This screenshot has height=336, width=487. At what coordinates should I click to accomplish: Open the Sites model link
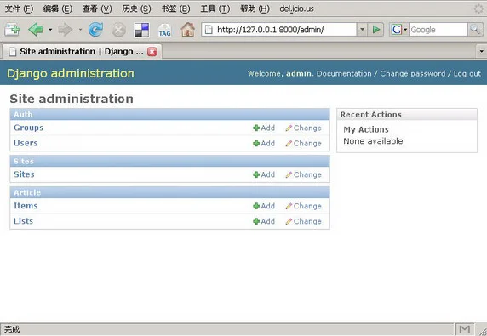click(24, 174)
